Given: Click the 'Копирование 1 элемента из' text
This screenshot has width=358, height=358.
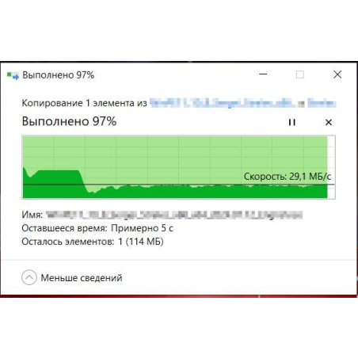Looking at the screenshot, I should point(84,103).
